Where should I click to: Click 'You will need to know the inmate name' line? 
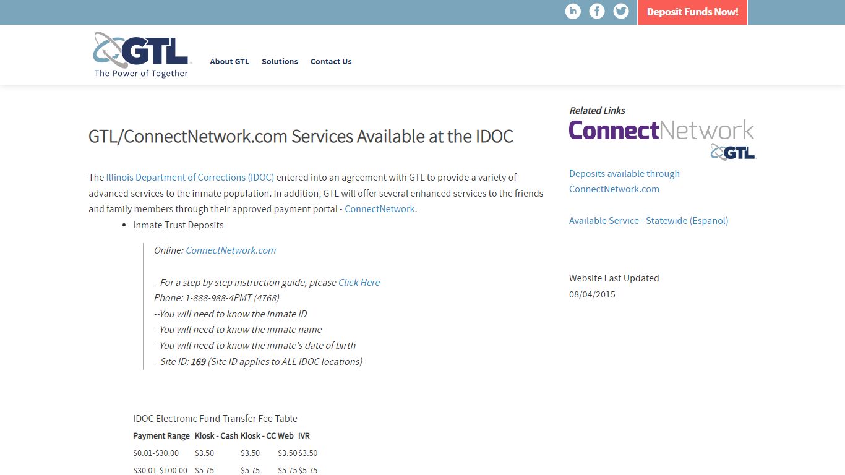tap(238, 330)
